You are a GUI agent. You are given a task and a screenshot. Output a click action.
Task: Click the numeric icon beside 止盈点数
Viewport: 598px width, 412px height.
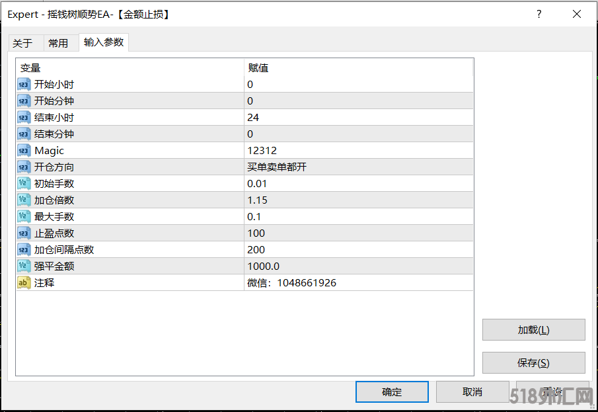23,233
